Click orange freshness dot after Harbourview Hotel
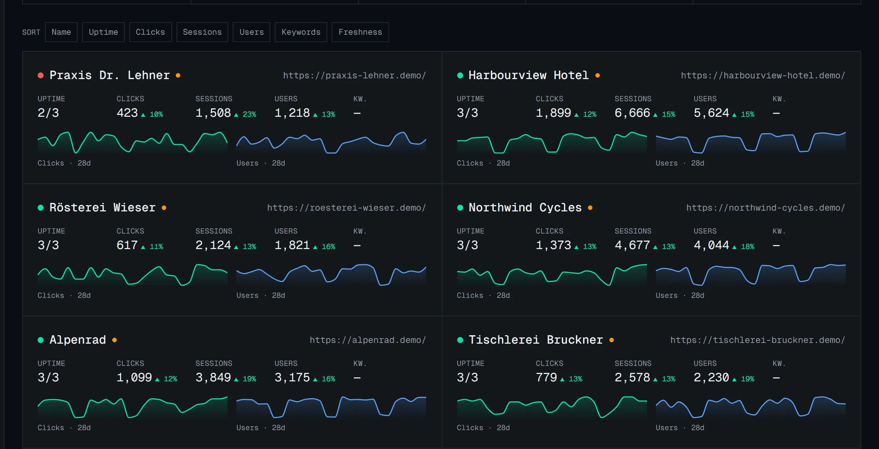The width and height of the screenshot is (879, 449). coord(598,75)
